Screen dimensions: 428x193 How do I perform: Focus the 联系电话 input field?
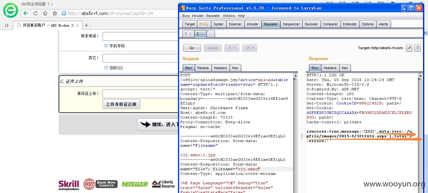140,36
